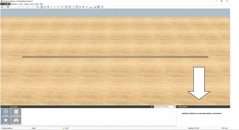Click the undo arrow in the toolbar
This screenshot has height=130, width=239.
(12, 7)
